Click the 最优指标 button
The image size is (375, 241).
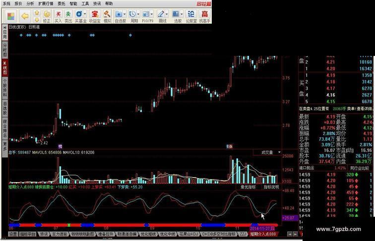coord(248,187)
